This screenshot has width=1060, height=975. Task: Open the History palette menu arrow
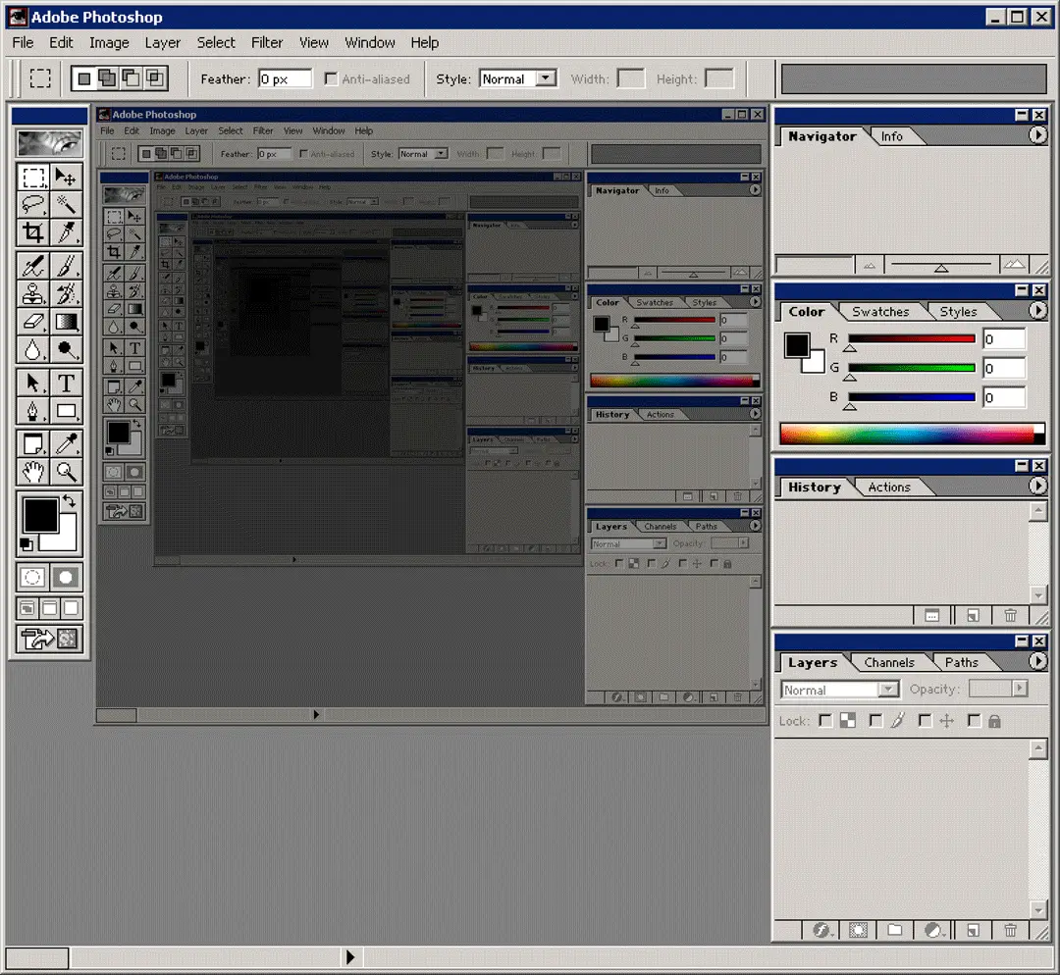[x=1037, y=486]
